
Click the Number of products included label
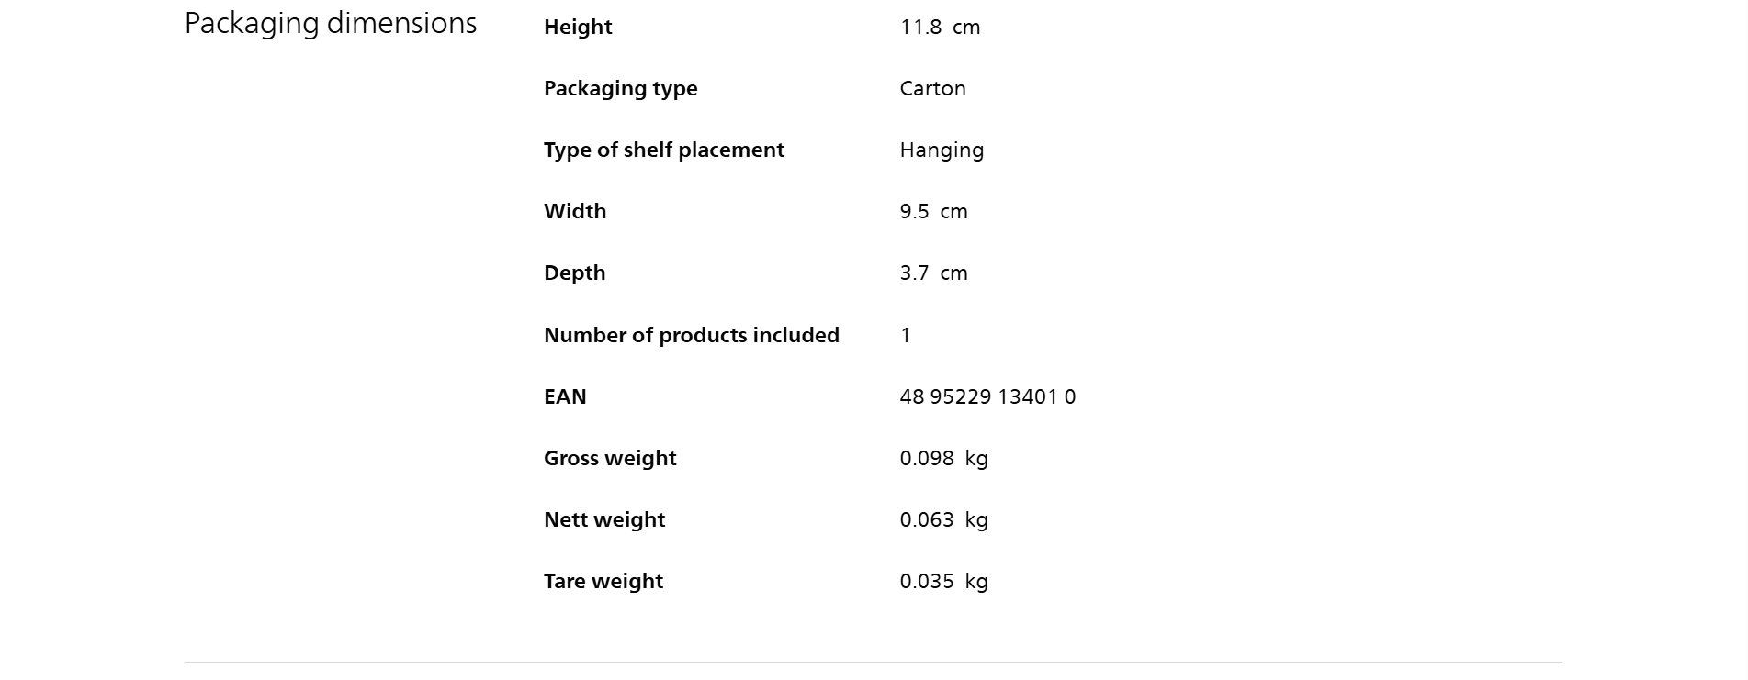click(691, 336)
